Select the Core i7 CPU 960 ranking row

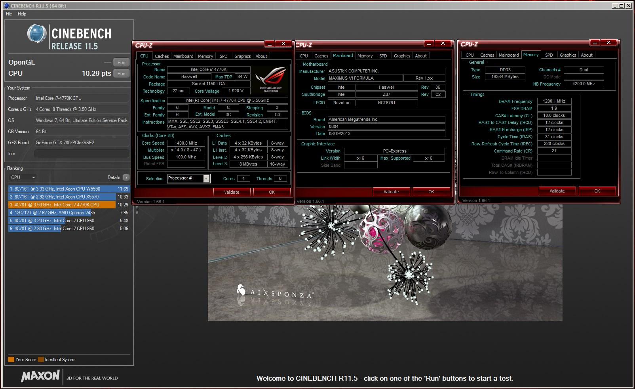pyautogui.click(x=69, y=221)
